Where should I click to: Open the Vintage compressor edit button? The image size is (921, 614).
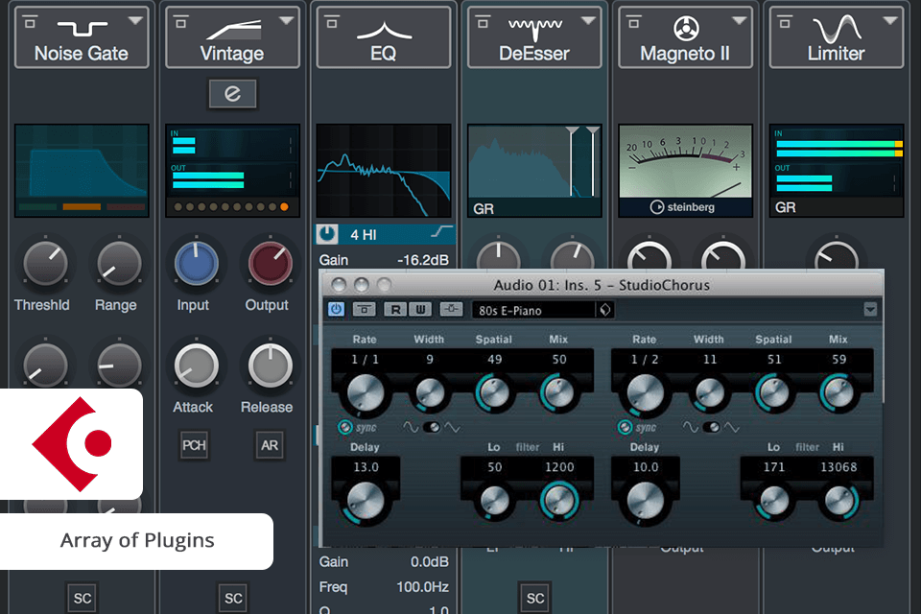click(x=232, y=93)
